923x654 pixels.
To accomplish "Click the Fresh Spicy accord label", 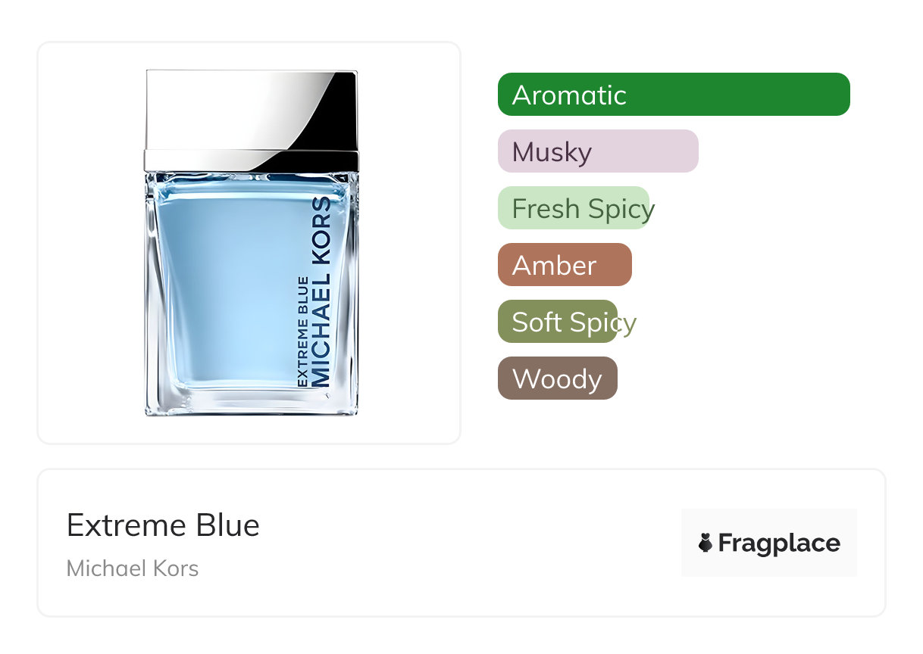I will click(584, 209).
